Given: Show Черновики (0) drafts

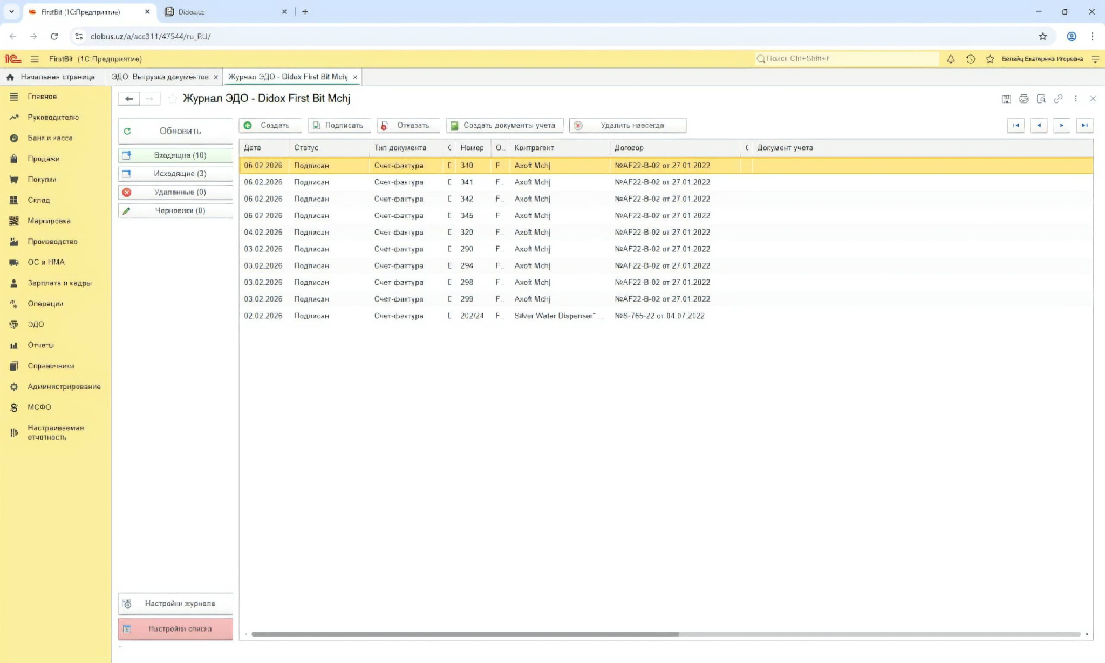Looking at the screenshot, I should point(175,211).
